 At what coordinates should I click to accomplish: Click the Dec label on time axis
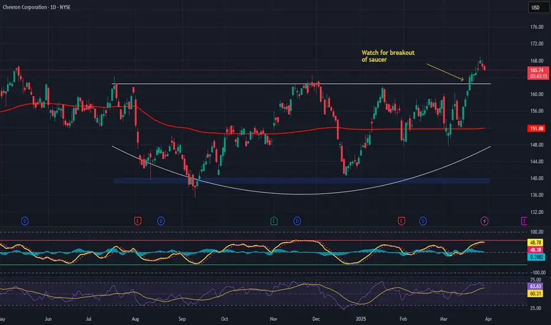coord(316,319)
